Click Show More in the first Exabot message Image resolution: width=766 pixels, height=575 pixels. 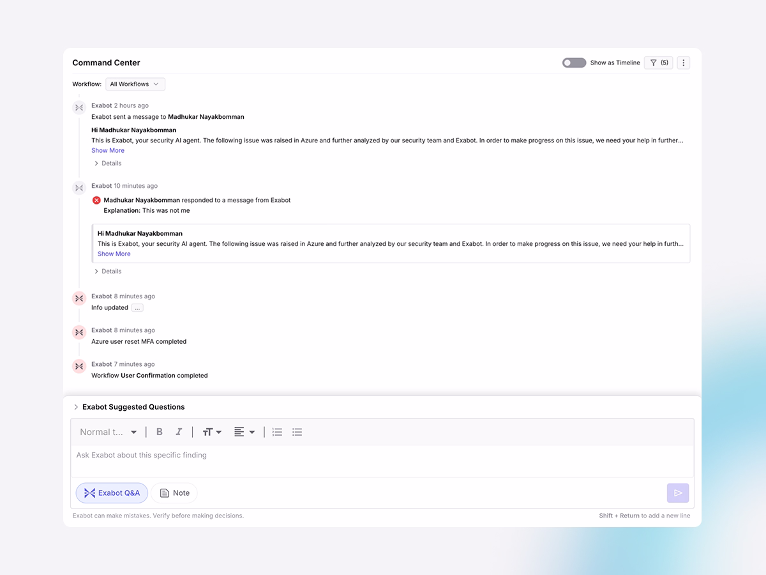point(108,150)
